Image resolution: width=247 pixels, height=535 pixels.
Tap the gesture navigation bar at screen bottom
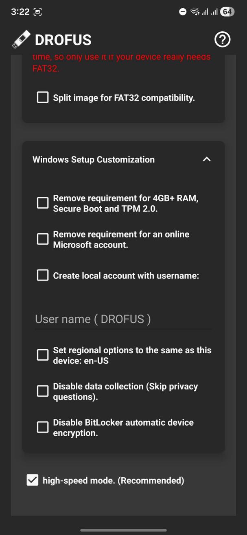coord(123,530)
